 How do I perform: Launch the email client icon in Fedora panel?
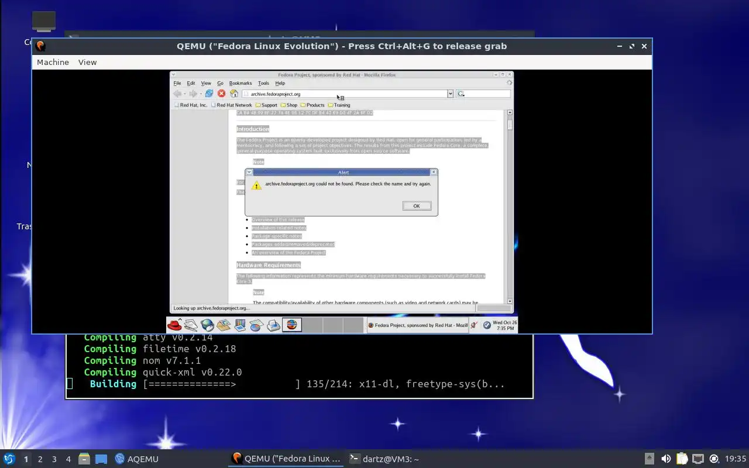point(224,325)
